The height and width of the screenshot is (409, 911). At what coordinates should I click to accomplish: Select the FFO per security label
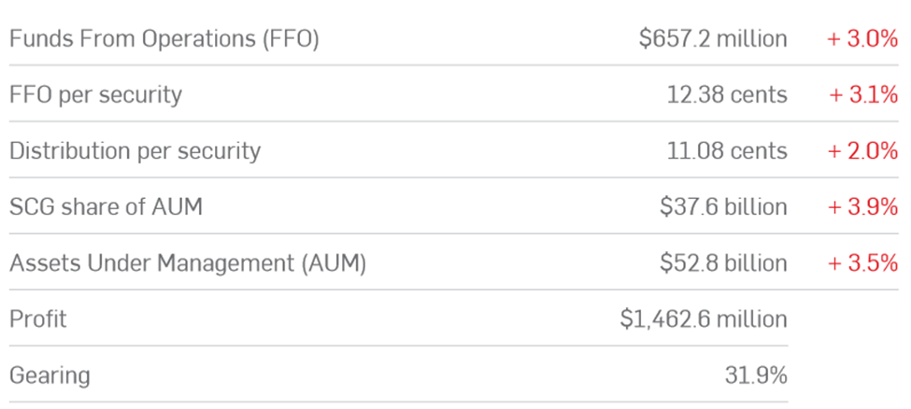point(96,95)
